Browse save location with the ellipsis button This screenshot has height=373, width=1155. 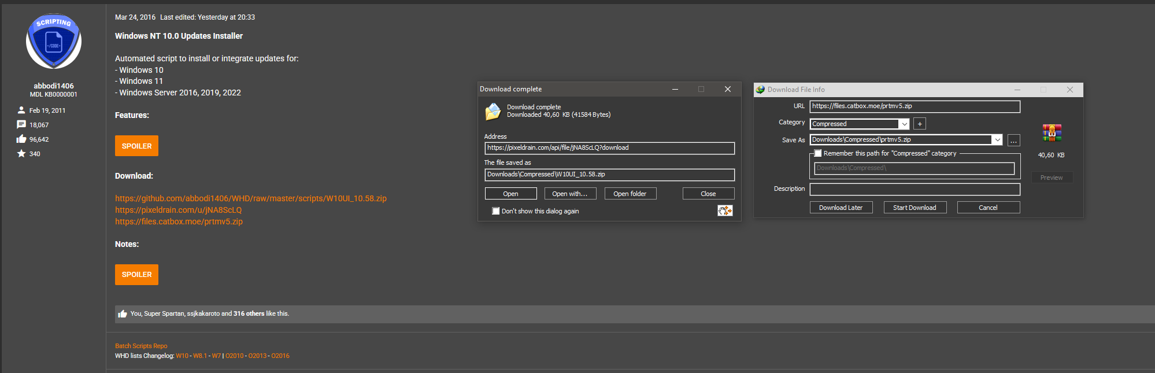[x=1013, y=140]
